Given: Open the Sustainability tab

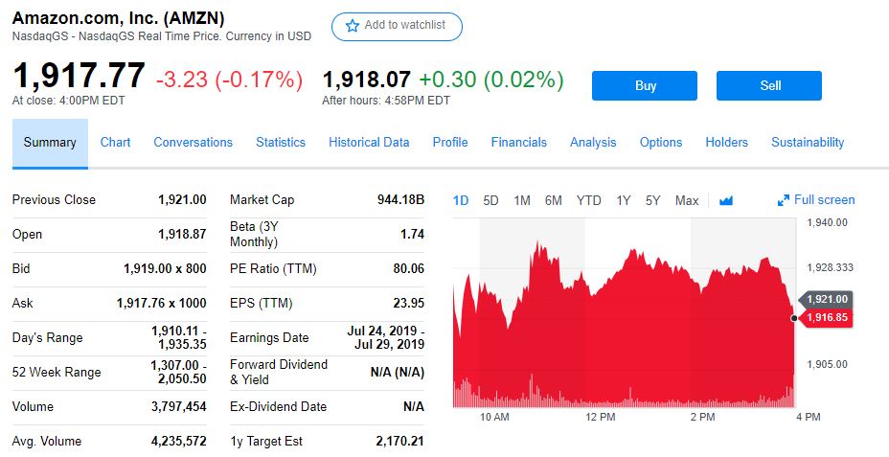Looking at the screenshot, I should [x=808, y=142].
